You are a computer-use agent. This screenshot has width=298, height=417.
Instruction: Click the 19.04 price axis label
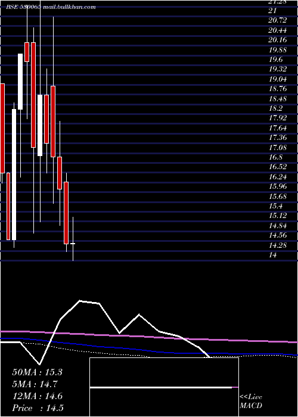(277, 79)
